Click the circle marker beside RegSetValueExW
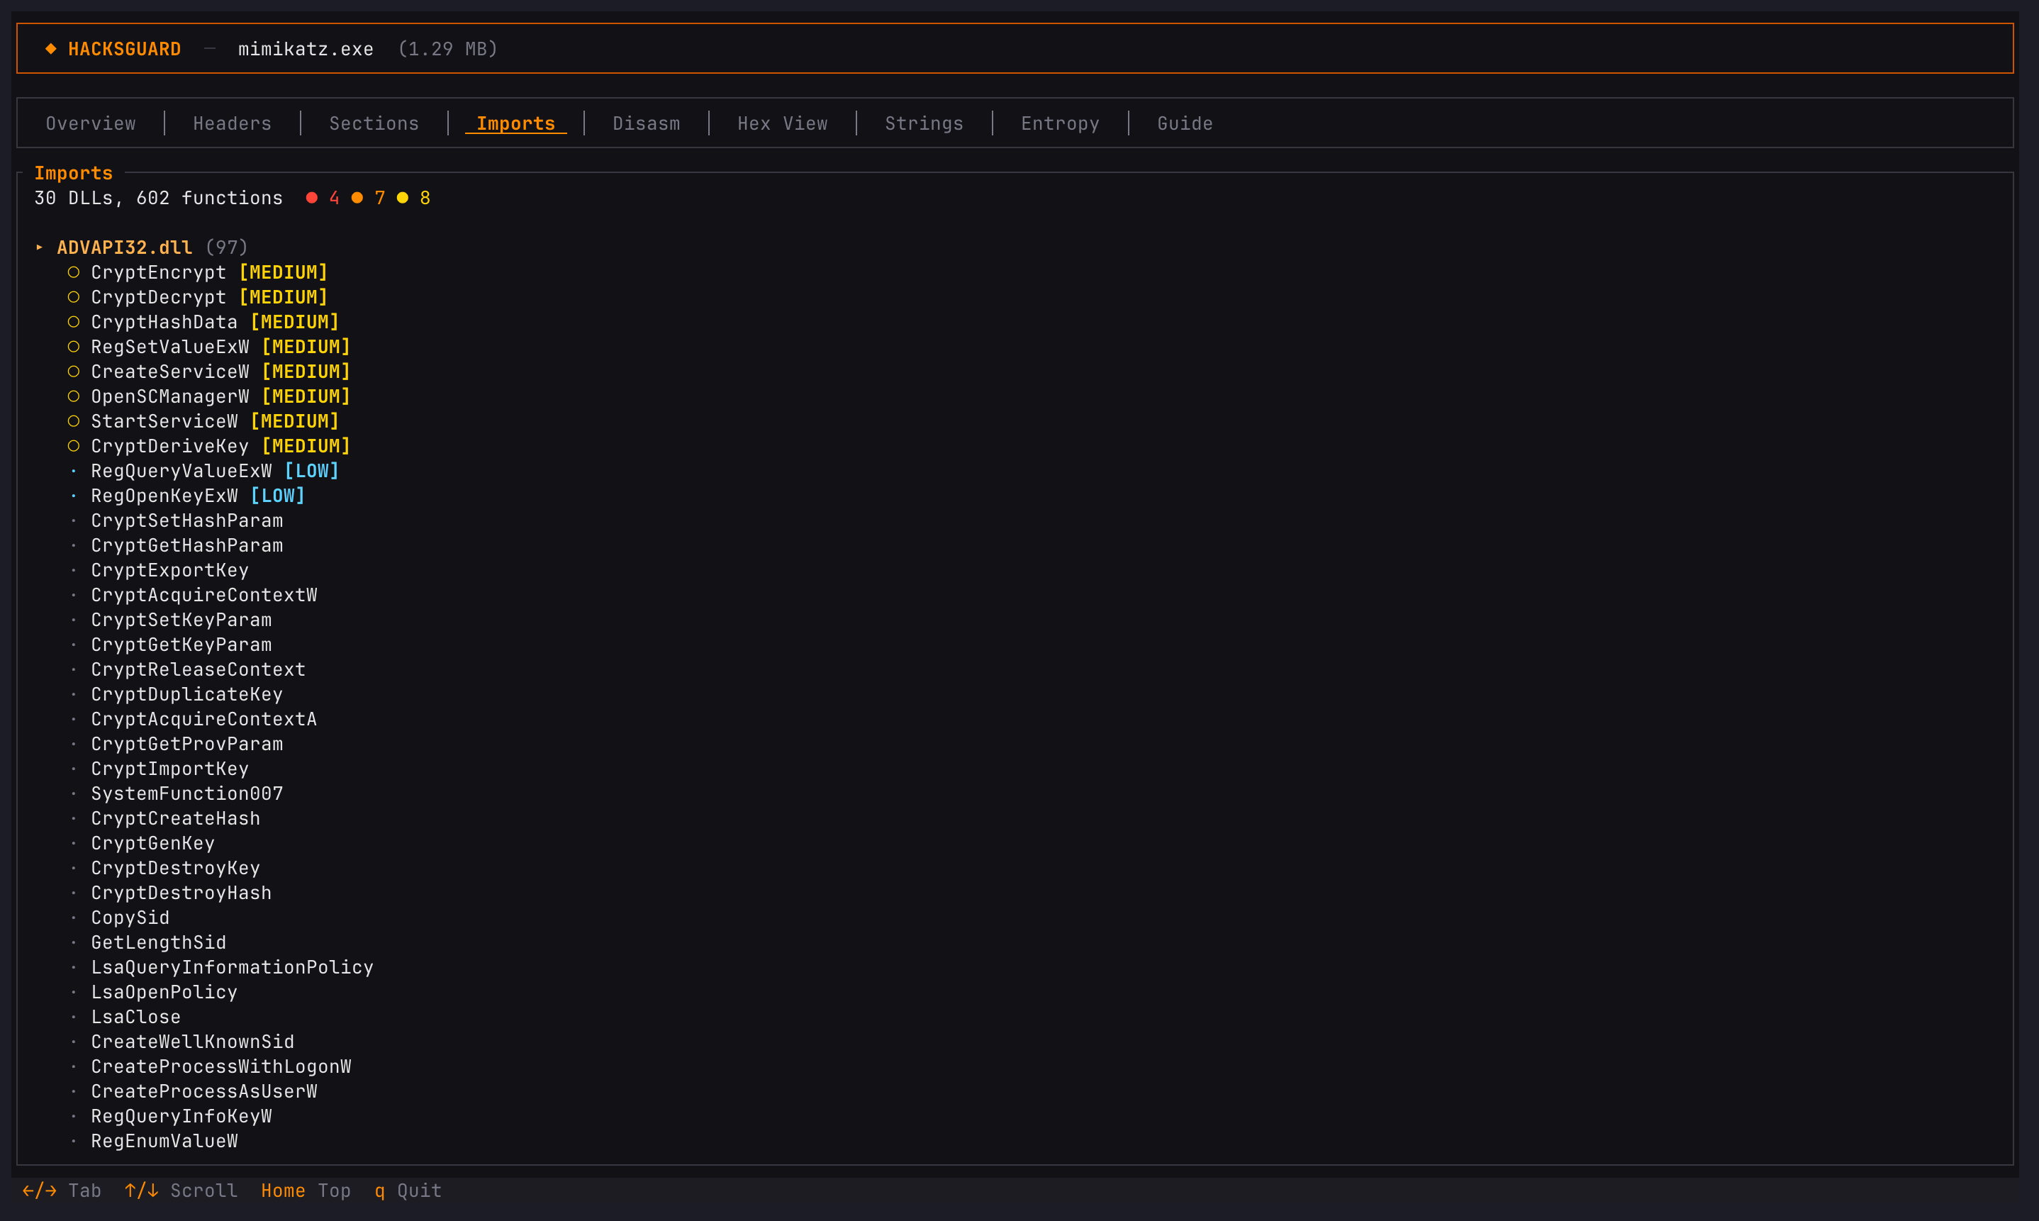2039x1221 pixels. point(74,347)
